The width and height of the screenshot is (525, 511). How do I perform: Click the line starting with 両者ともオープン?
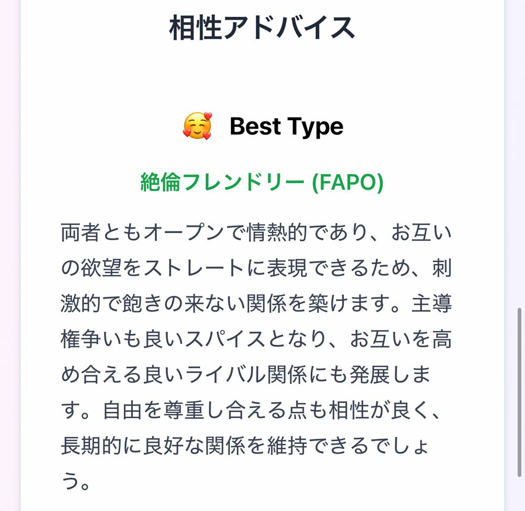coord(257,232)
